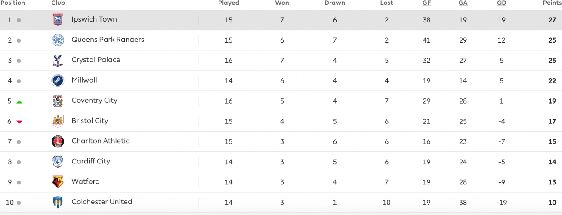The width and height of the screenshot is (562, 215).
Task: Click the Position column header
Action: tap(12, 3)
